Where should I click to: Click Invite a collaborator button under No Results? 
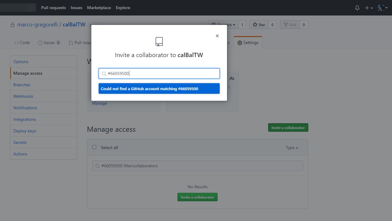198,197
